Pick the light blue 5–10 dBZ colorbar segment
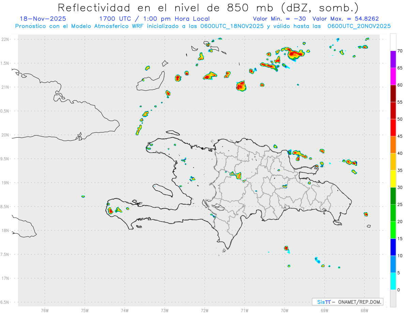Image resolution: width=409 pixels, height=315 pixels. (393, 264)
